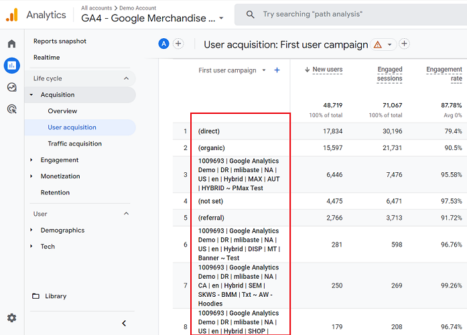Sort table by Engaged sessions column
This screenshot has width=467, height=335.
(x=389, y=74)
